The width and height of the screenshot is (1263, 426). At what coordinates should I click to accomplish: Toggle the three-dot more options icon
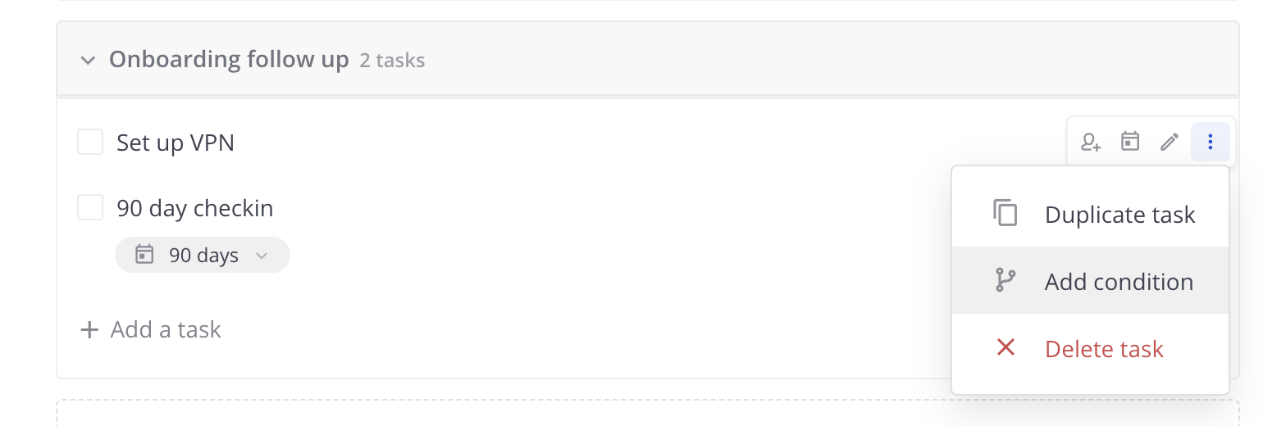[1210, 142]
